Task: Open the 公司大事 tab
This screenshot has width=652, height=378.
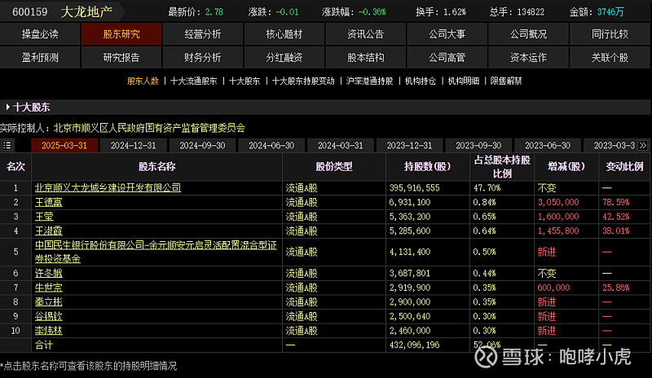Action: point(447,34)
